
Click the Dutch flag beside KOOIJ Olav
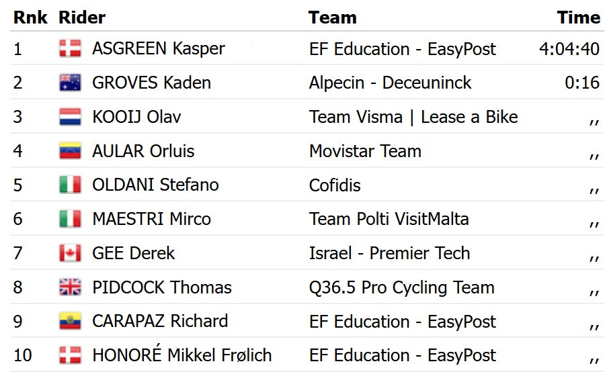(70, 117)
